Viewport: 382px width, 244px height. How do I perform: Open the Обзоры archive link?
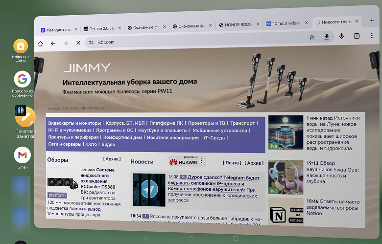112,159
